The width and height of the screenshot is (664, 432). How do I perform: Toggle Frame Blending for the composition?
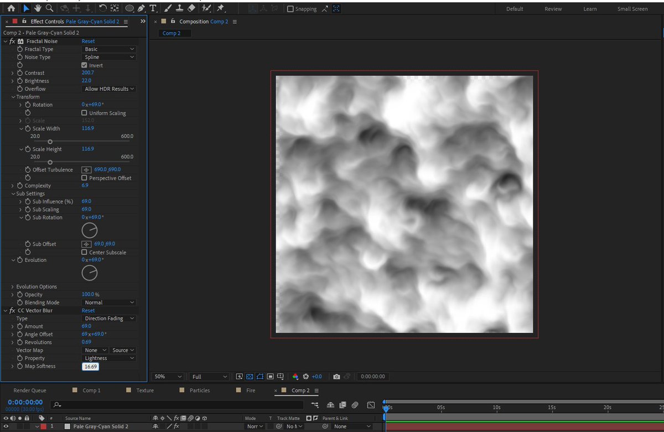[x=343, y=405]
